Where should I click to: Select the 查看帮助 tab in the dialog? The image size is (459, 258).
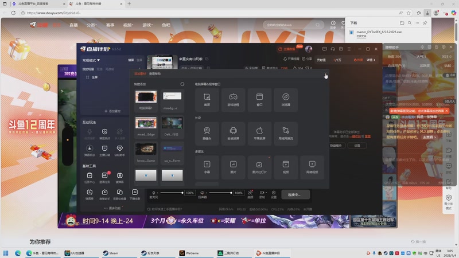(155, 74)
